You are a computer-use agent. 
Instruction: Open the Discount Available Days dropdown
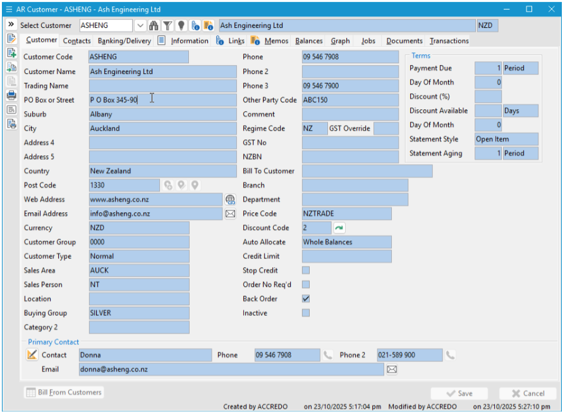coord(520,111)
